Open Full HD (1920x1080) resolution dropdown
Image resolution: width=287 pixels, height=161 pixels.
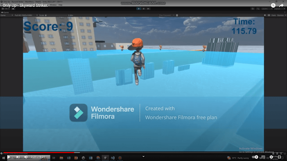click(26, 15)
